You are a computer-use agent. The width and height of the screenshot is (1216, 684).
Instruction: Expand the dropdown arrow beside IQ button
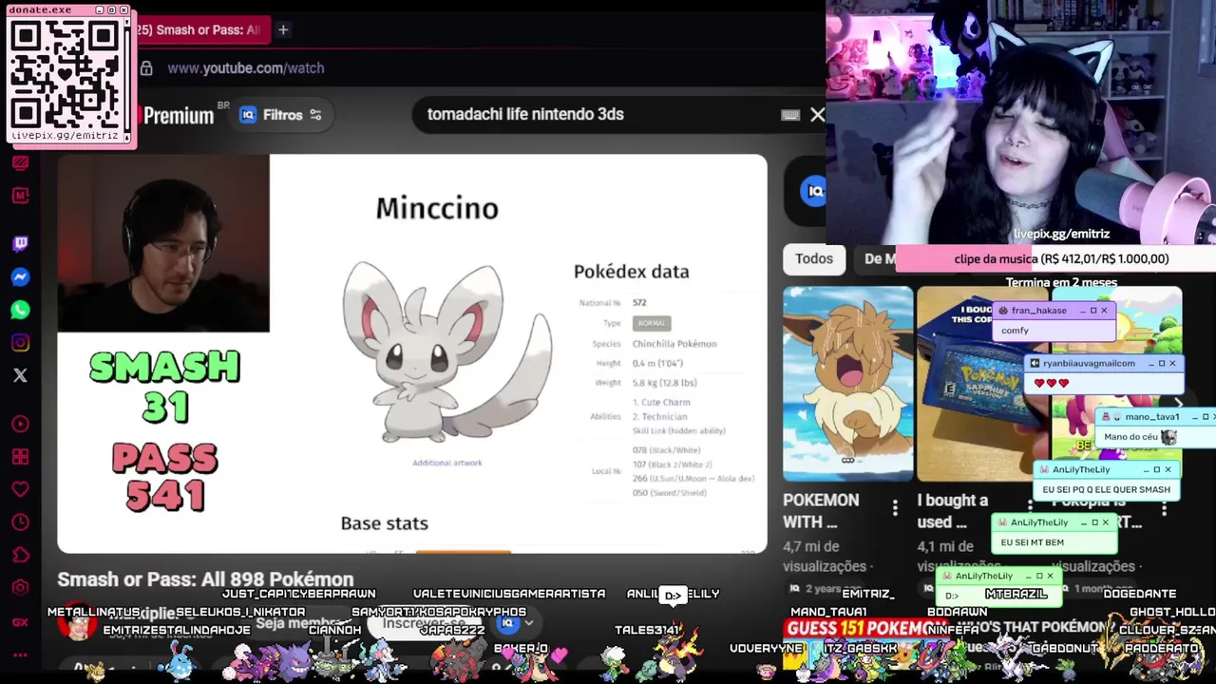528,623
